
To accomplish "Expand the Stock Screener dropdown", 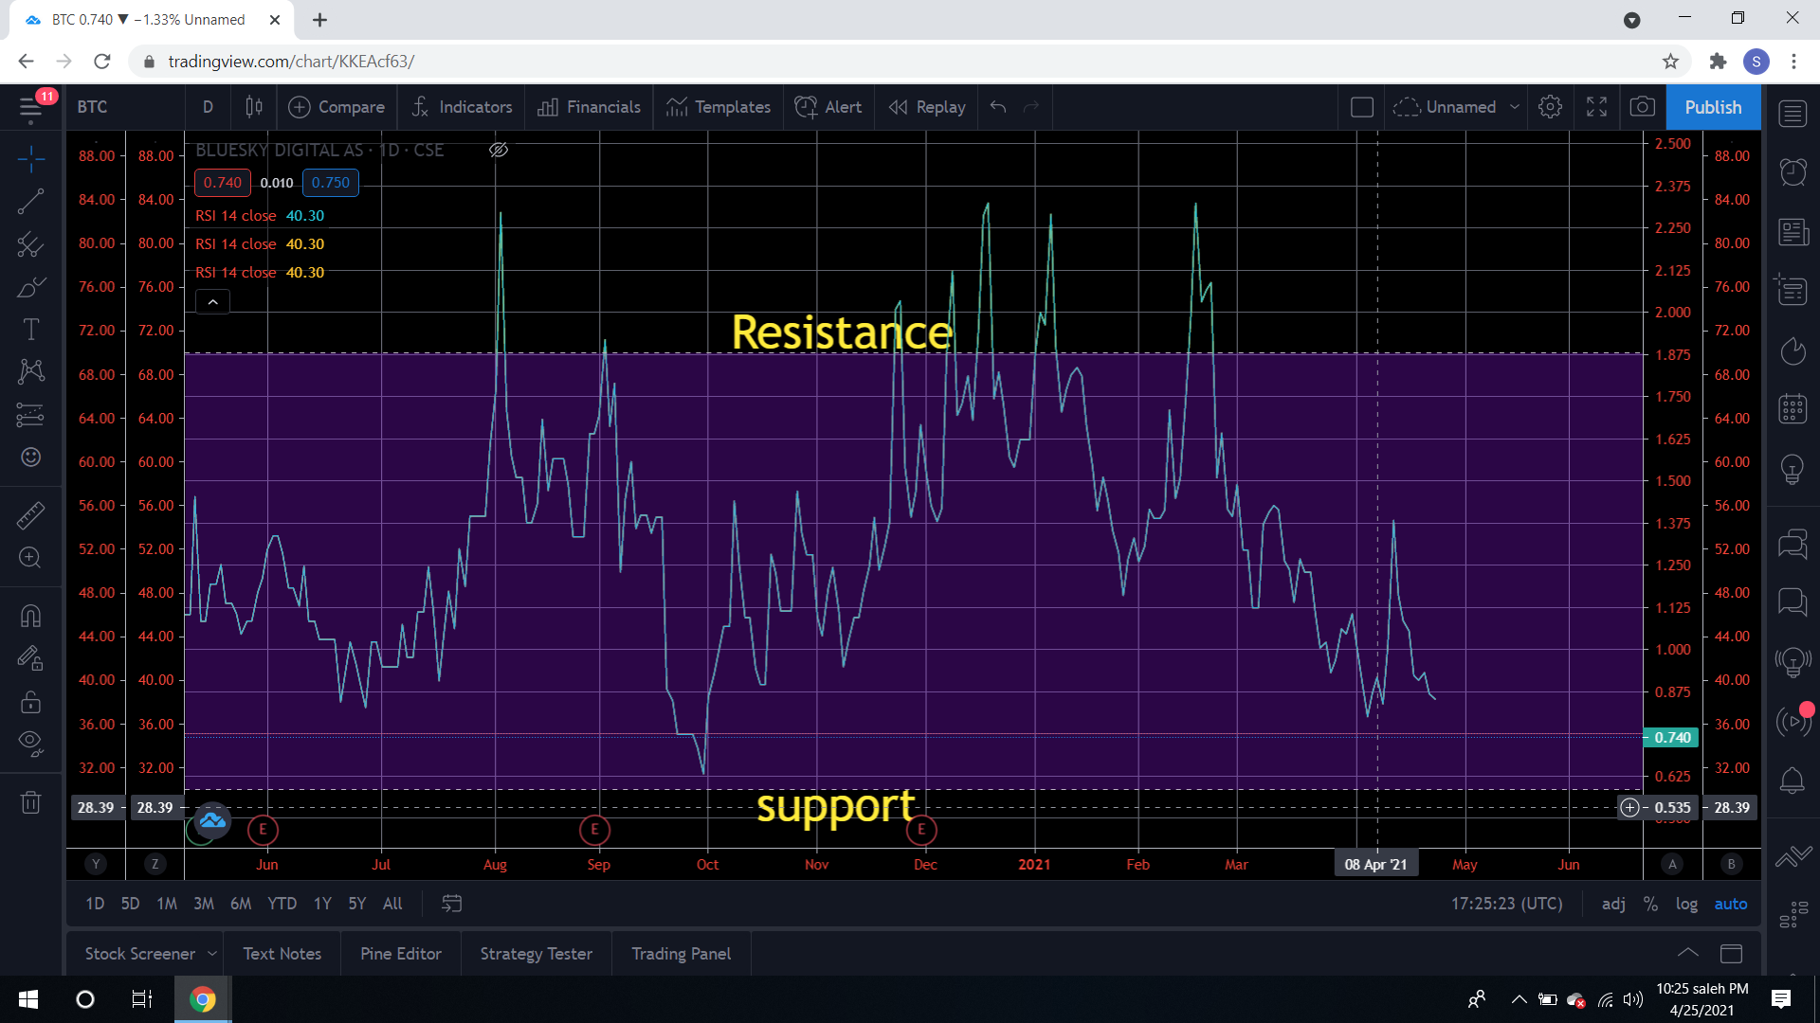I will 212,954.
